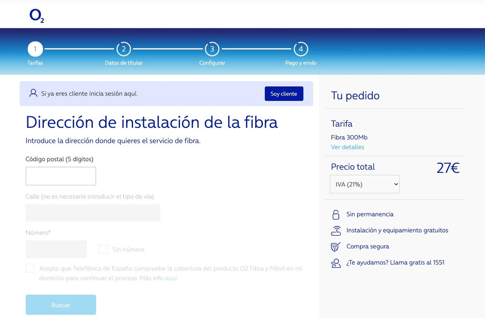Go to step 3 Configurar
Viewport: 485px width, 318px height.
[x=212, y=49]
